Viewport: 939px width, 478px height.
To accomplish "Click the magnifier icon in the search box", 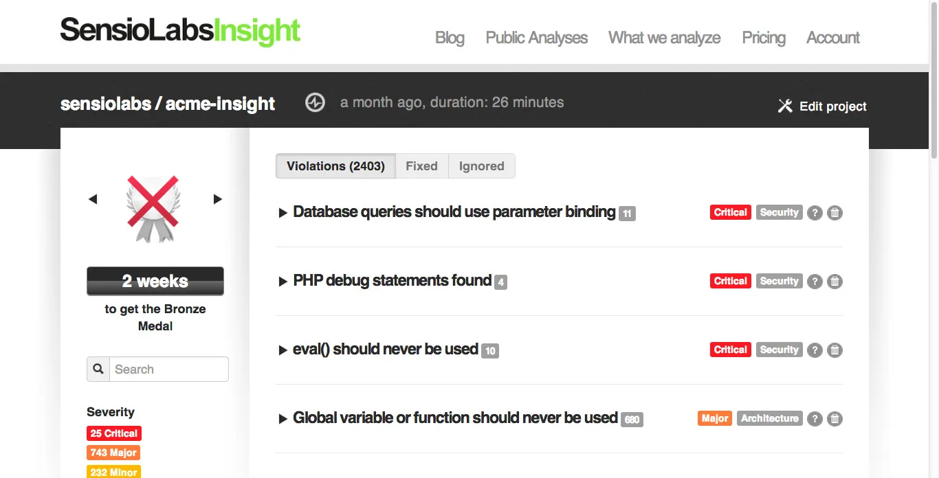I will click(98, 369).
